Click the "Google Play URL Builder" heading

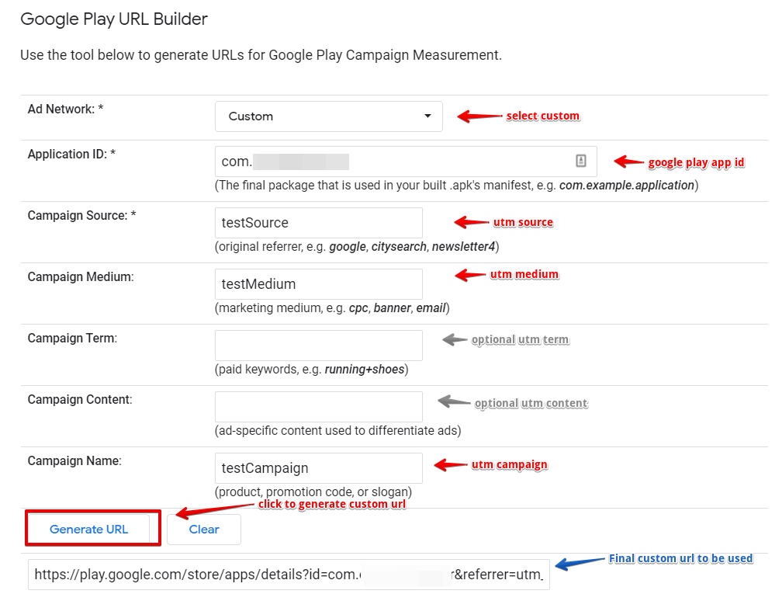(114, 19)
